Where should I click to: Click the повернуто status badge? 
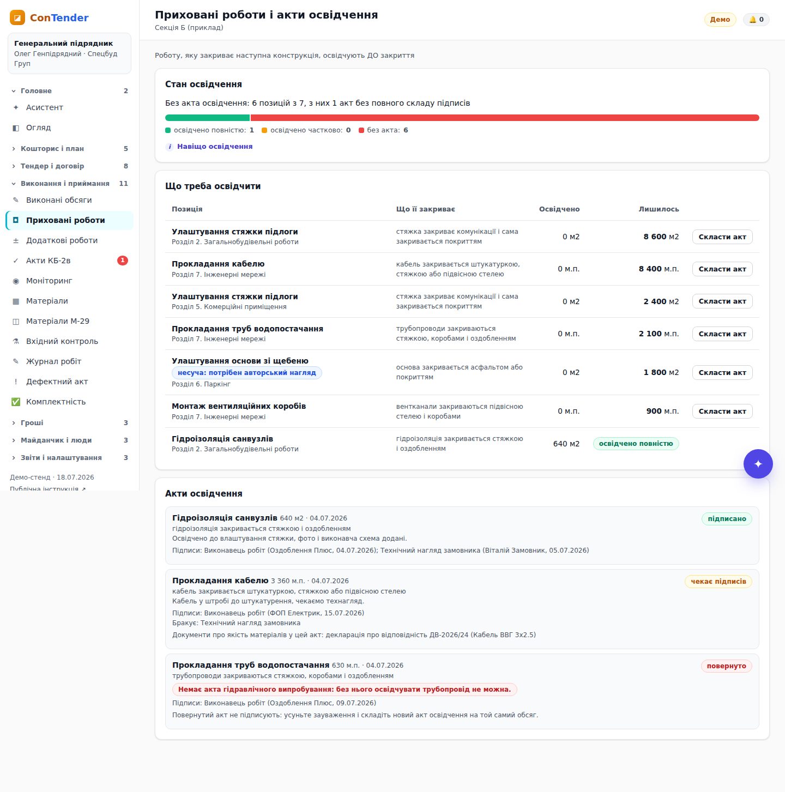click(726, 666)
